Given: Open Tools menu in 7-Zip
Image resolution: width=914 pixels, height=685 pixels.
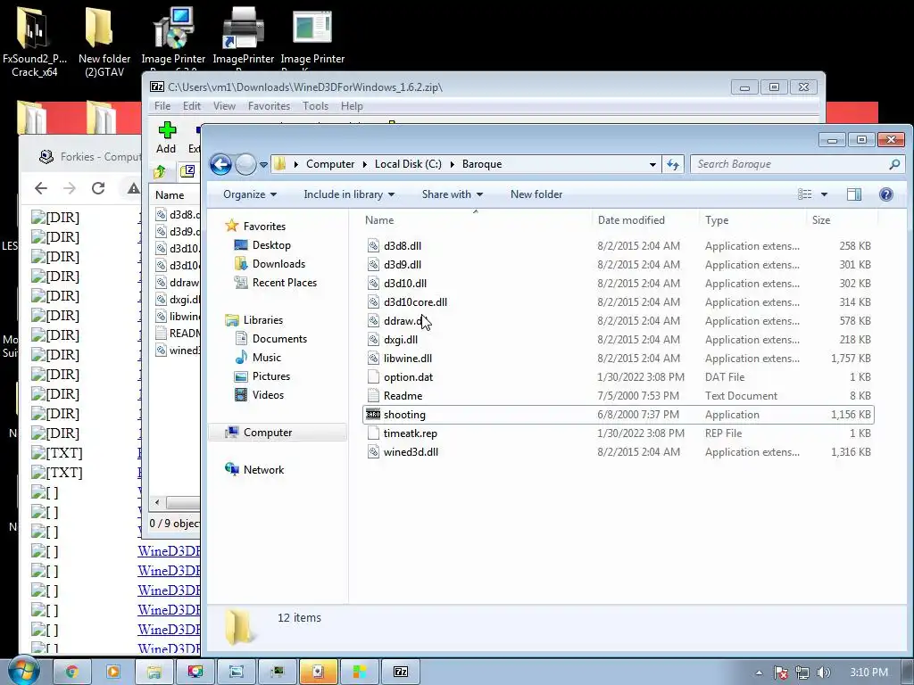Looking at the screenshot, I should click(315, 106).
